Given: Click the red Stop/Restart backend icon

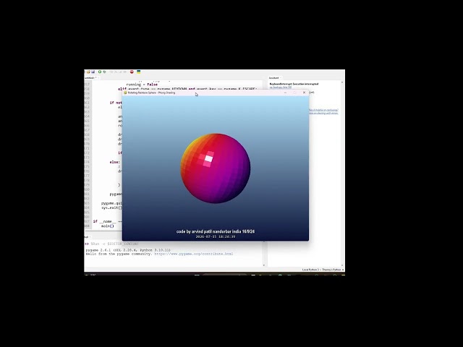Looking at the screenshot, I should point(132,72).
